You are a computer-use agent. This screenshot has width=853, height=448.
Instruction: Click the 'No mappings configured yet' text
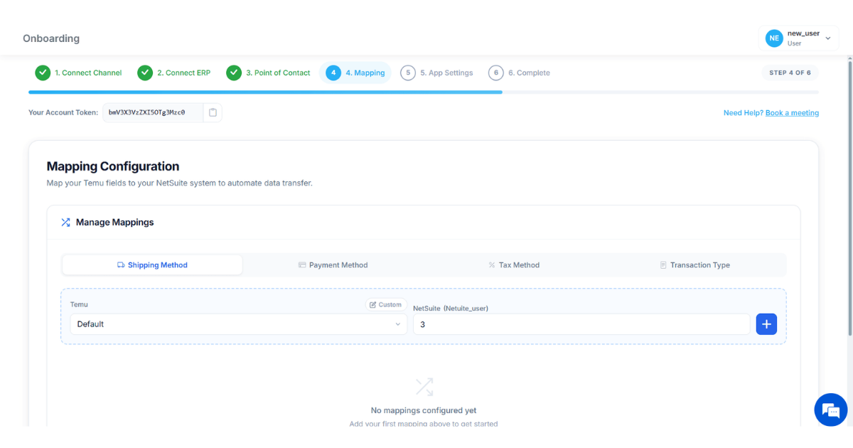point(424,410)
